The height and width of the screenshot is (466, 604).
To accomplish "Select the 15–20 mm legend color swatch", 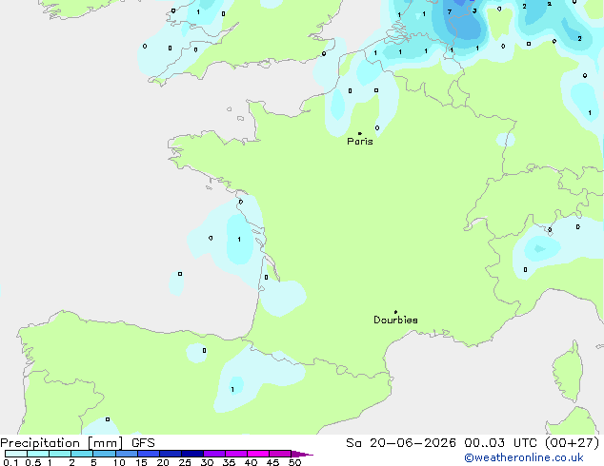I will point(149,454).
